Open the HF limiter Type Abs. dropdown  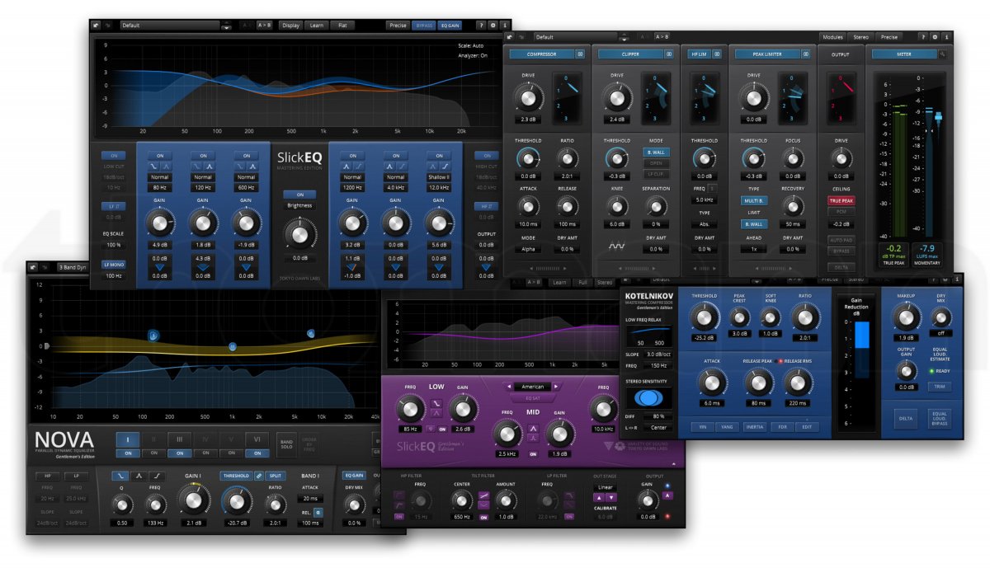(704, 224)
